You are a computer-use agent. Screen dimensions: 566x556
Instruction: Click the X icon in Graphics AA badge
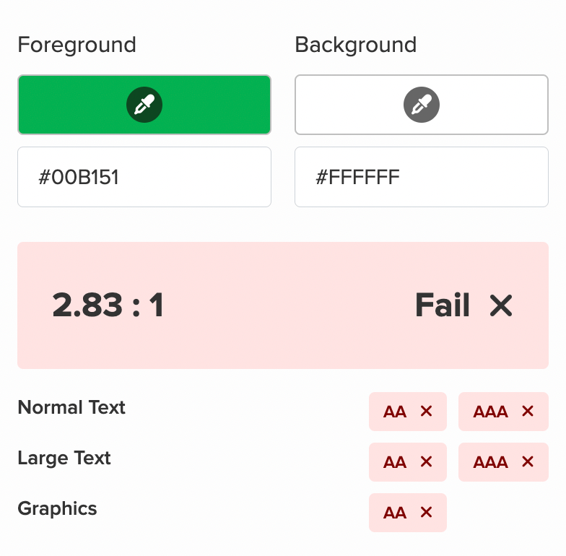[426, 513]
